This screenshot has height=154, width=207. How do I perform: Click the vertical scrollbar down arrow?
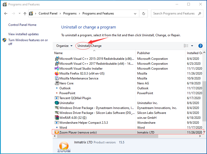click(204, 132)
